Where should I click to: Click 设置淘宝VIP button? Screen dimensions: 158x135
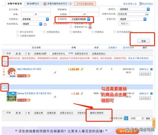[x=40, y=54]
